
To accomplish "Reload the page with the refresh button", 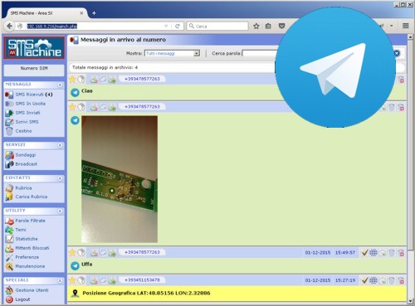I will click(178, 26).
